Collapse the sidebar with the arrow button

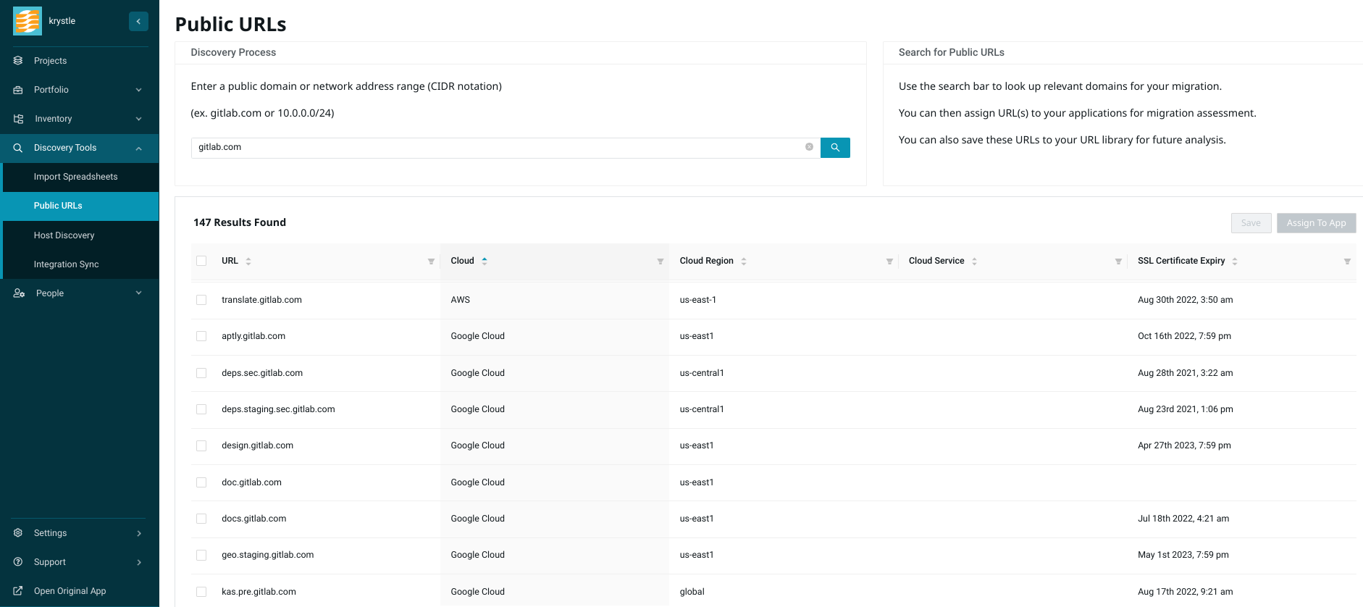coord(138,21)
